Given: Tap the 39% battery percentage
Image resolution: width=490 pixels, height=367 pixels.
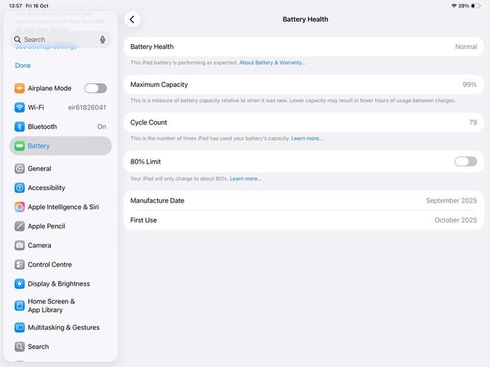Looking at the screenshot, I should click(x=463, y=6).
